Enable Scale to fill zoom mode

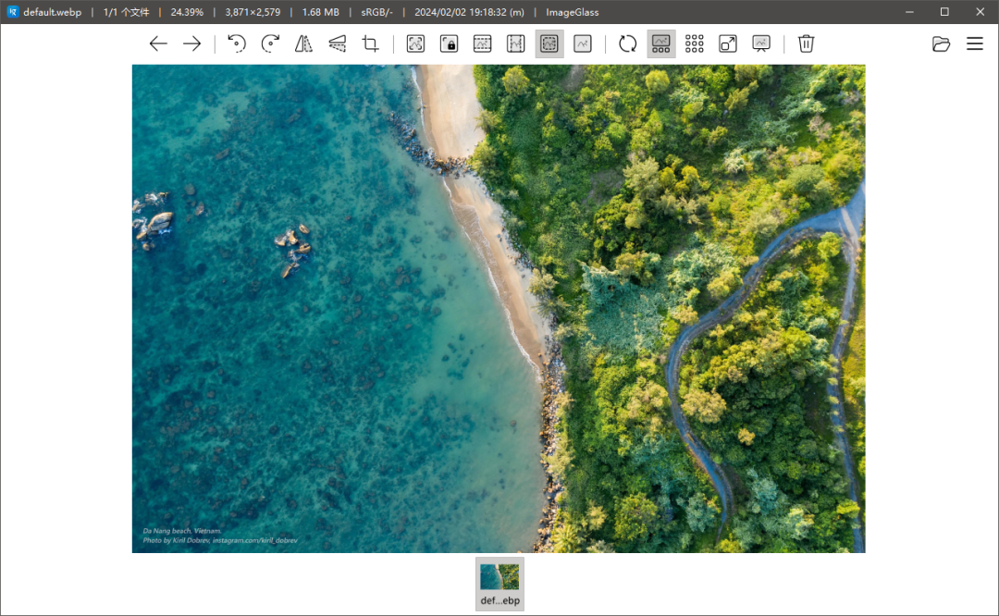point(583,43)
